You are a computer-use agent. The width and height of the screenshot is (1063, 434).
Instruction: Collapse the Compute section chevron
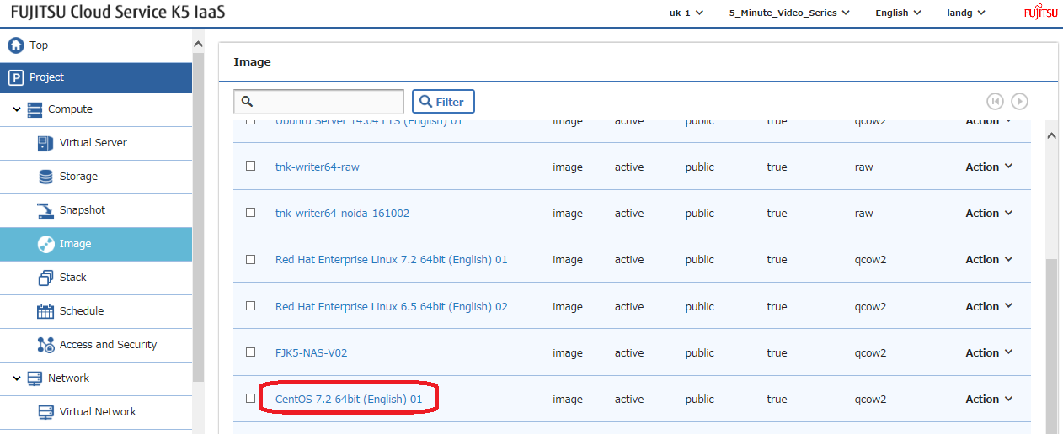coord(17,109)
